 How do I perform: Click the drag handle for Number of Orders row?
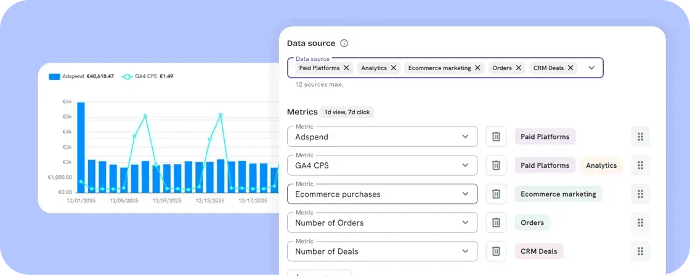point(640,223)
